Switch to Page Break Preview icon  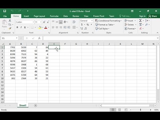click(x=126, y=110)
